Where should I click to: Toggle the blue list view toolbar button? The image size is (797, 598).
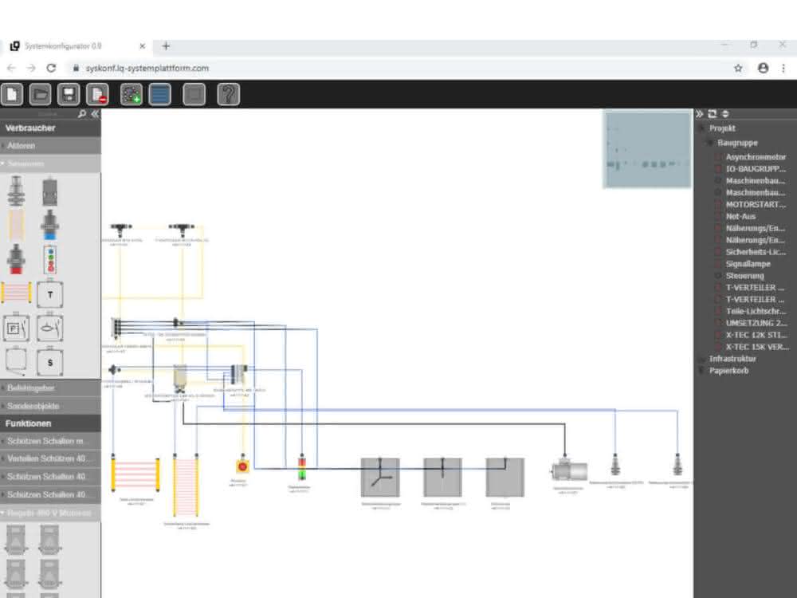pyautogui.click(x=159, y=95)
